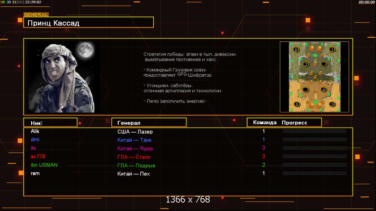Click general entry 'ГЛА — Стелс'

134,157
